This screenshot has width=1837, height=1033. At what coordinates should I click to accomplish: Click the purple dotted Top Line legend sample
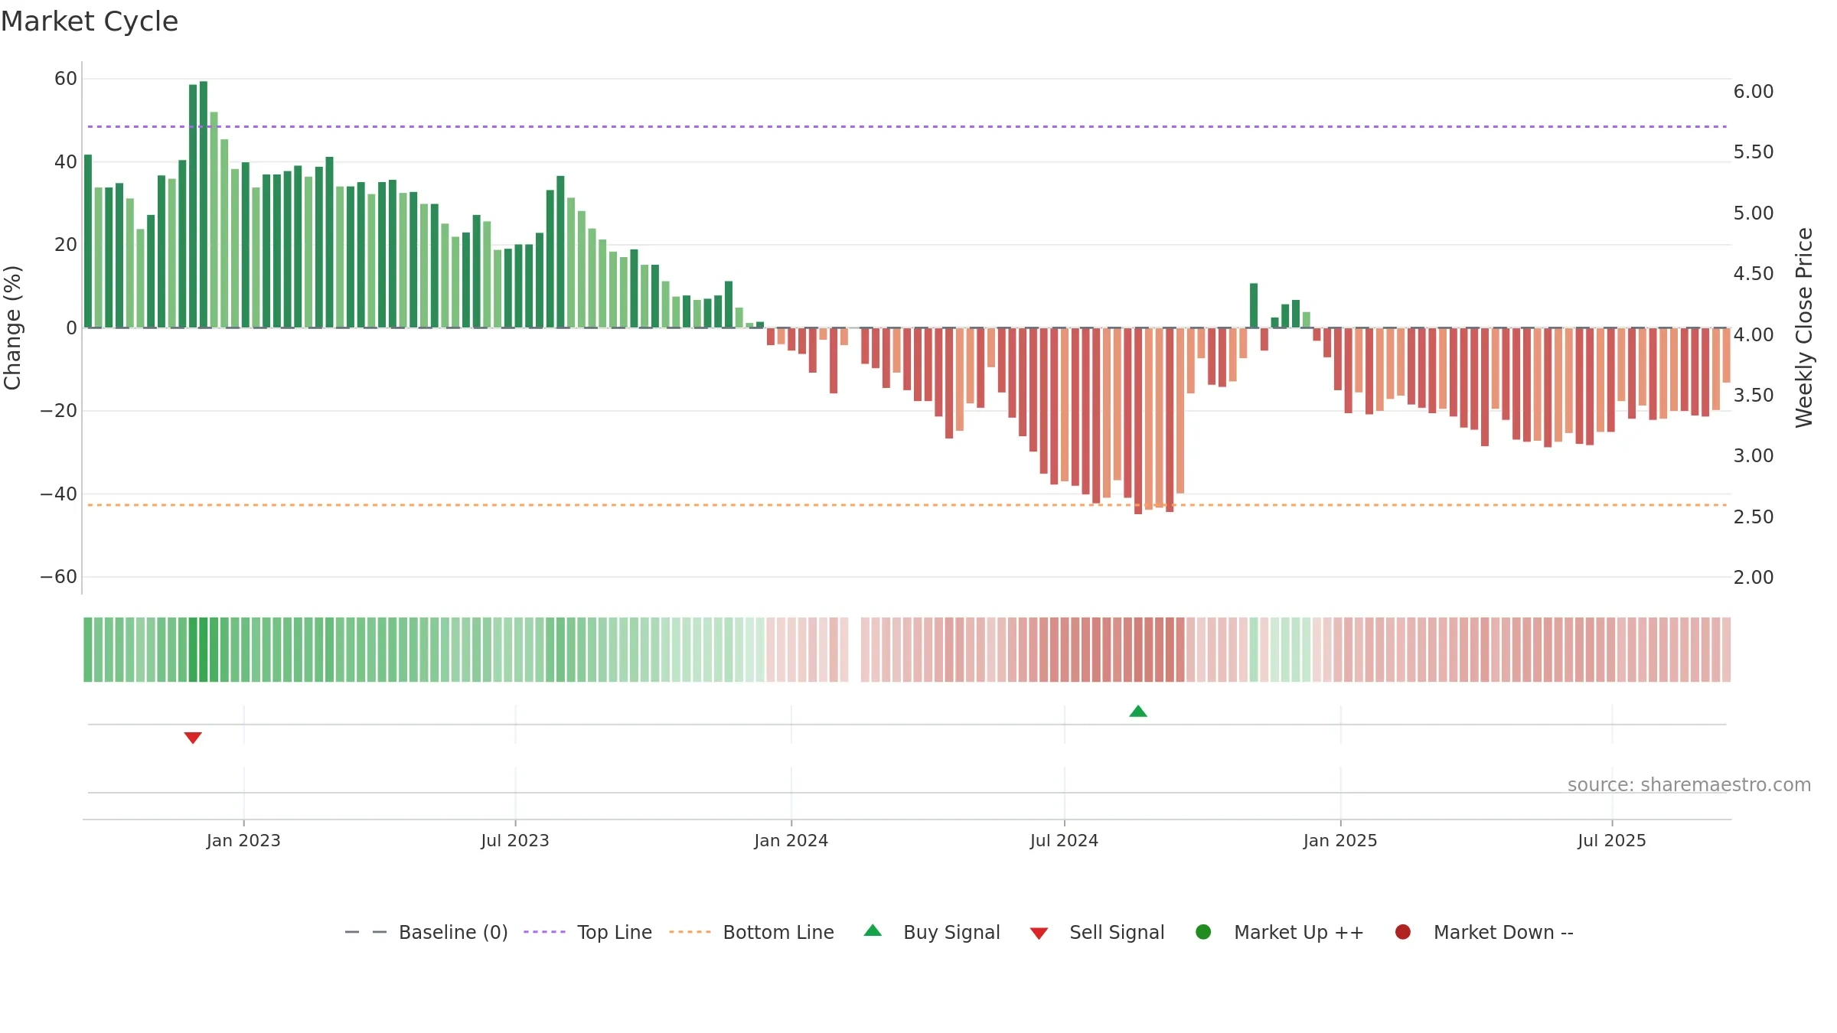click(544, 932)
